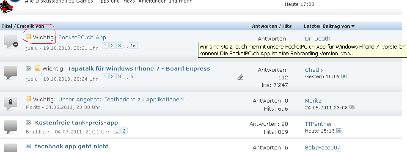The width and height of the screenshot is (407, 152).
Task: Open page 6 of Tapatalk thread
Action: click(132, 76)
